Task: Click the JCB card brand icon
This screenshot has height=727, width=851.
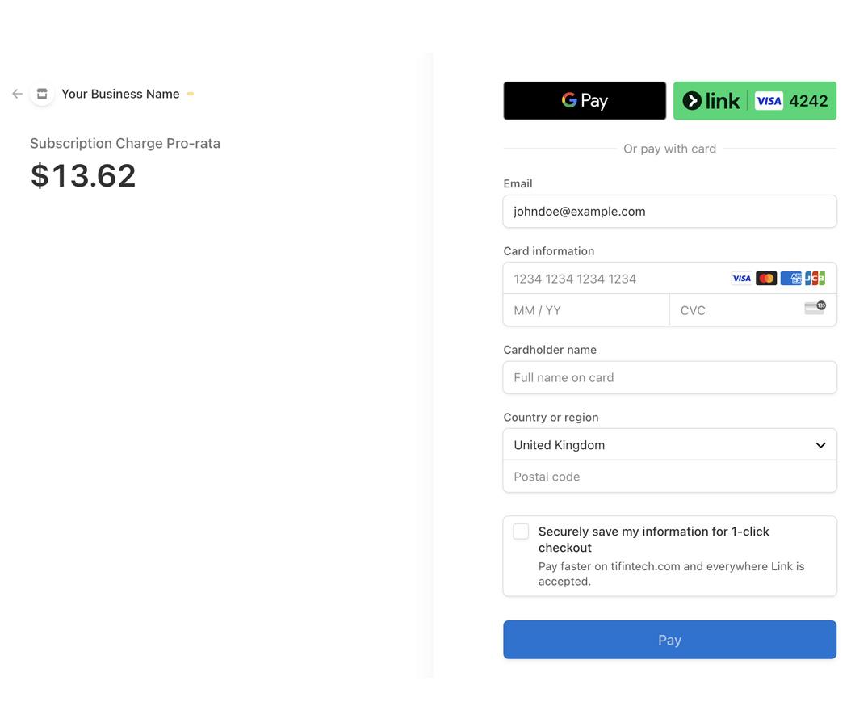Action: coord(815,279)
